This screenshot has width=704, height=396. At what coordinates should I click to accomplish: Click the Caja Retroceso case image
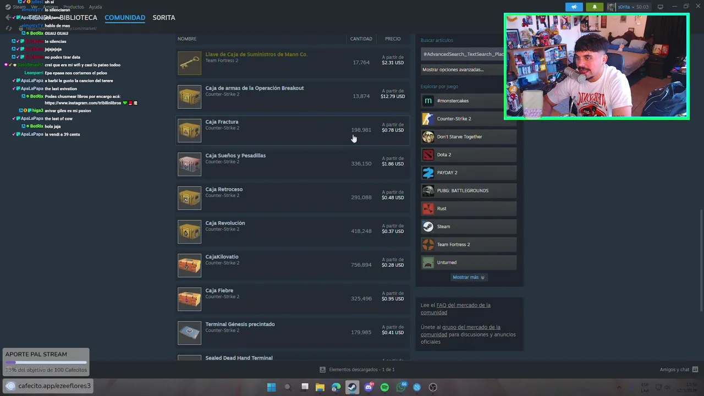point(189,197)
